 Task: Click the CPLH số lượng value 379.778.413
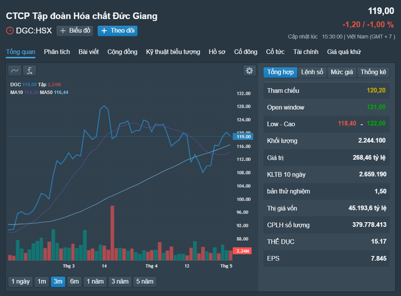point(369,225)
